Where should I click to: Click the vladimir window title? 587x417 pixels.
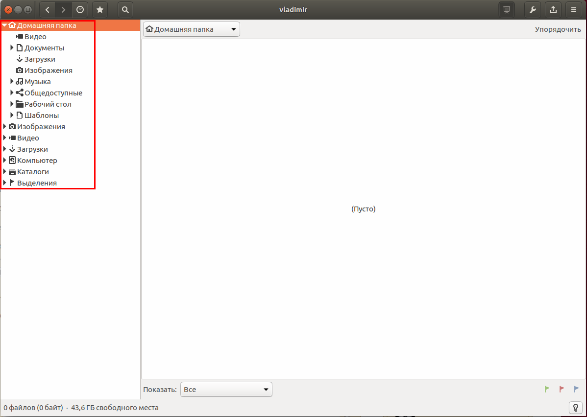pyautogui.click(x=293, y=10)
